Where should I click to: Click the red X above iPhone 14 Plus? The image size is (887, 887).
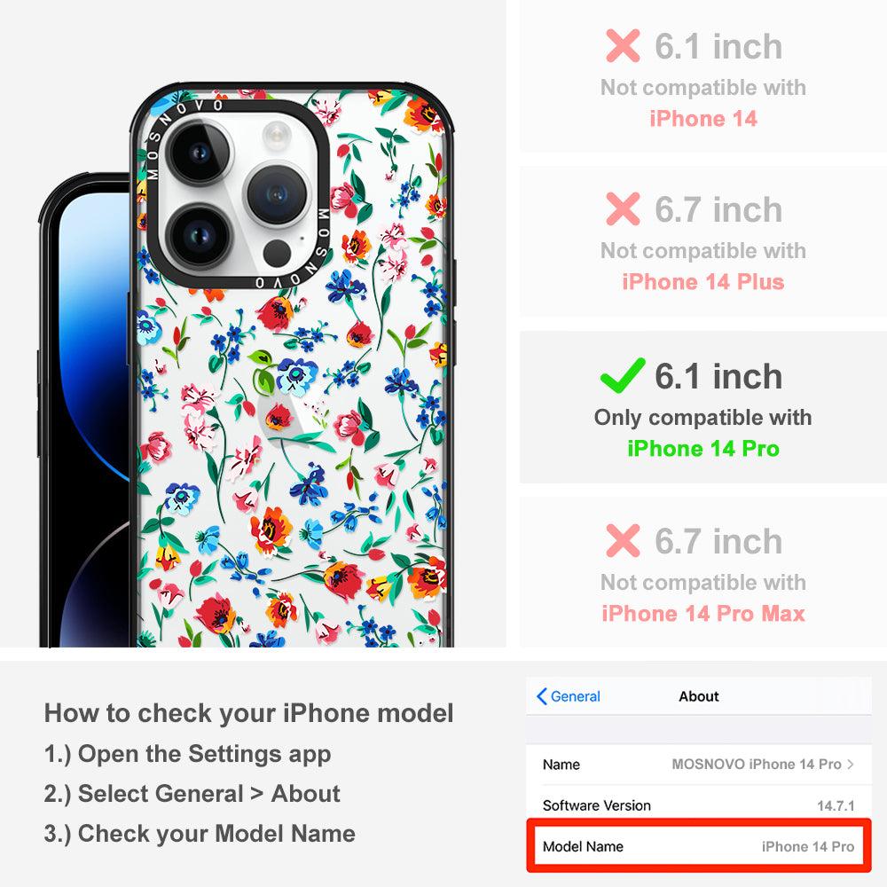(623, 208)
